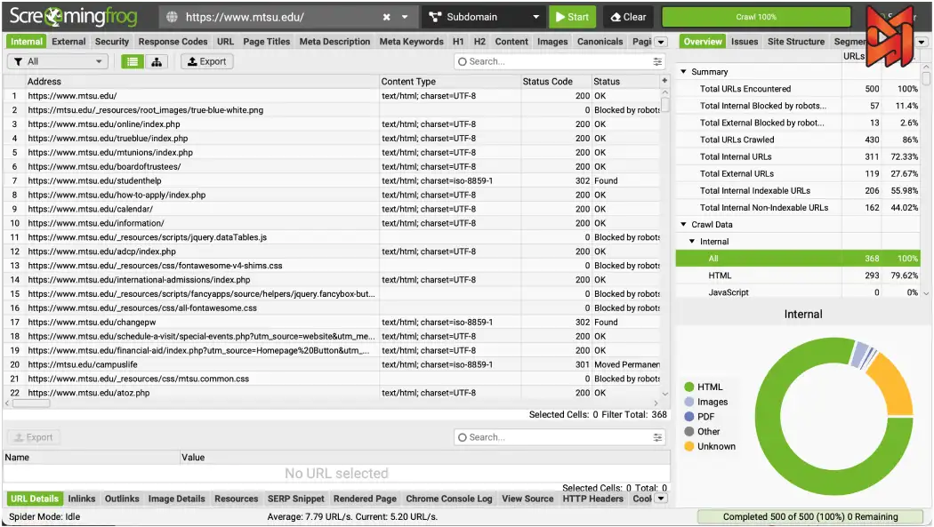Viewport: 934px width, 527px height.
Task: Open the Security tab
Action: (112, 42)
